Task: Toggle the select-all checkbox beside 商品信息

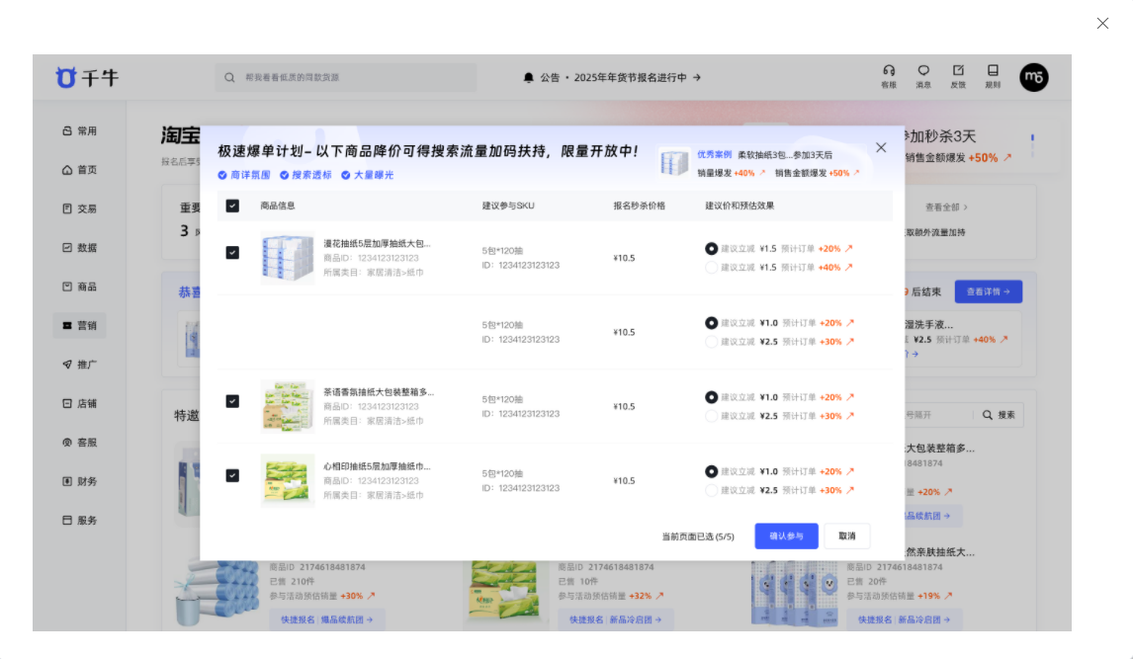Action: coord(232,206)
